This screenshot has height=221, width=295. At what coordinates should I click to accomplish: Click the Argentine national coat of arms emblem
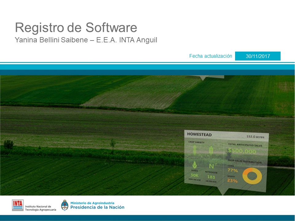point(65,205)
